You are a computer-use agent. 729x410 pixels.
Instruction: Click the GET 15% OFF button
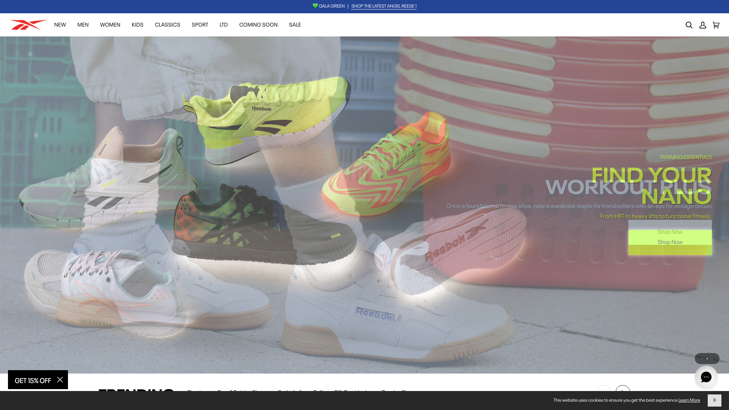[33, 380]
